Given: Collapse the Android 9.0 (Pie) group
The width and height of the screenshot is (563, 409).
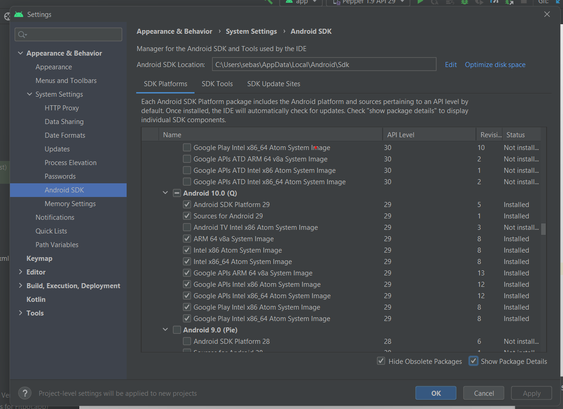Looking at the screenshot, I should (165, 330).
